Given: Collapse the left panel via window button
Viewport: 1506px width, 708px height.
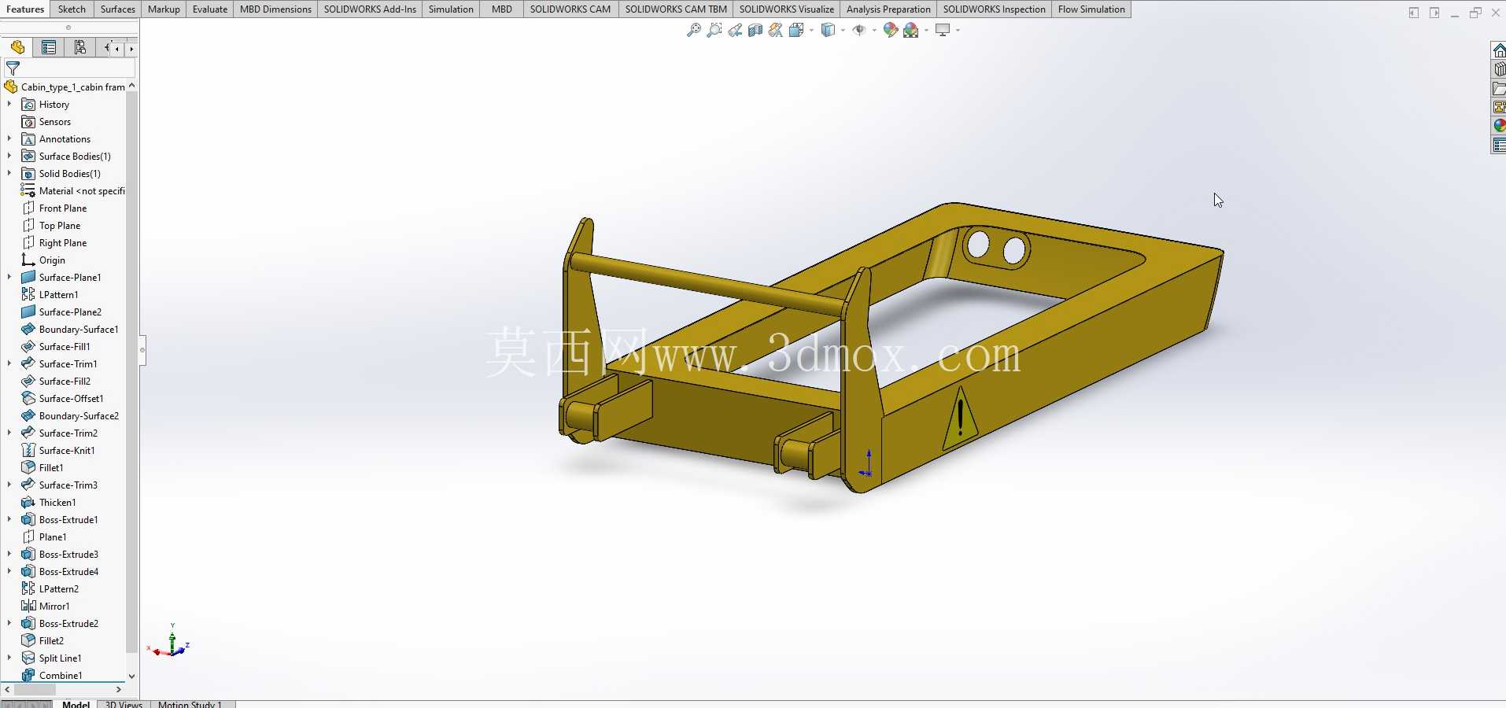Looking at the screenshot, I should 1414,13.
